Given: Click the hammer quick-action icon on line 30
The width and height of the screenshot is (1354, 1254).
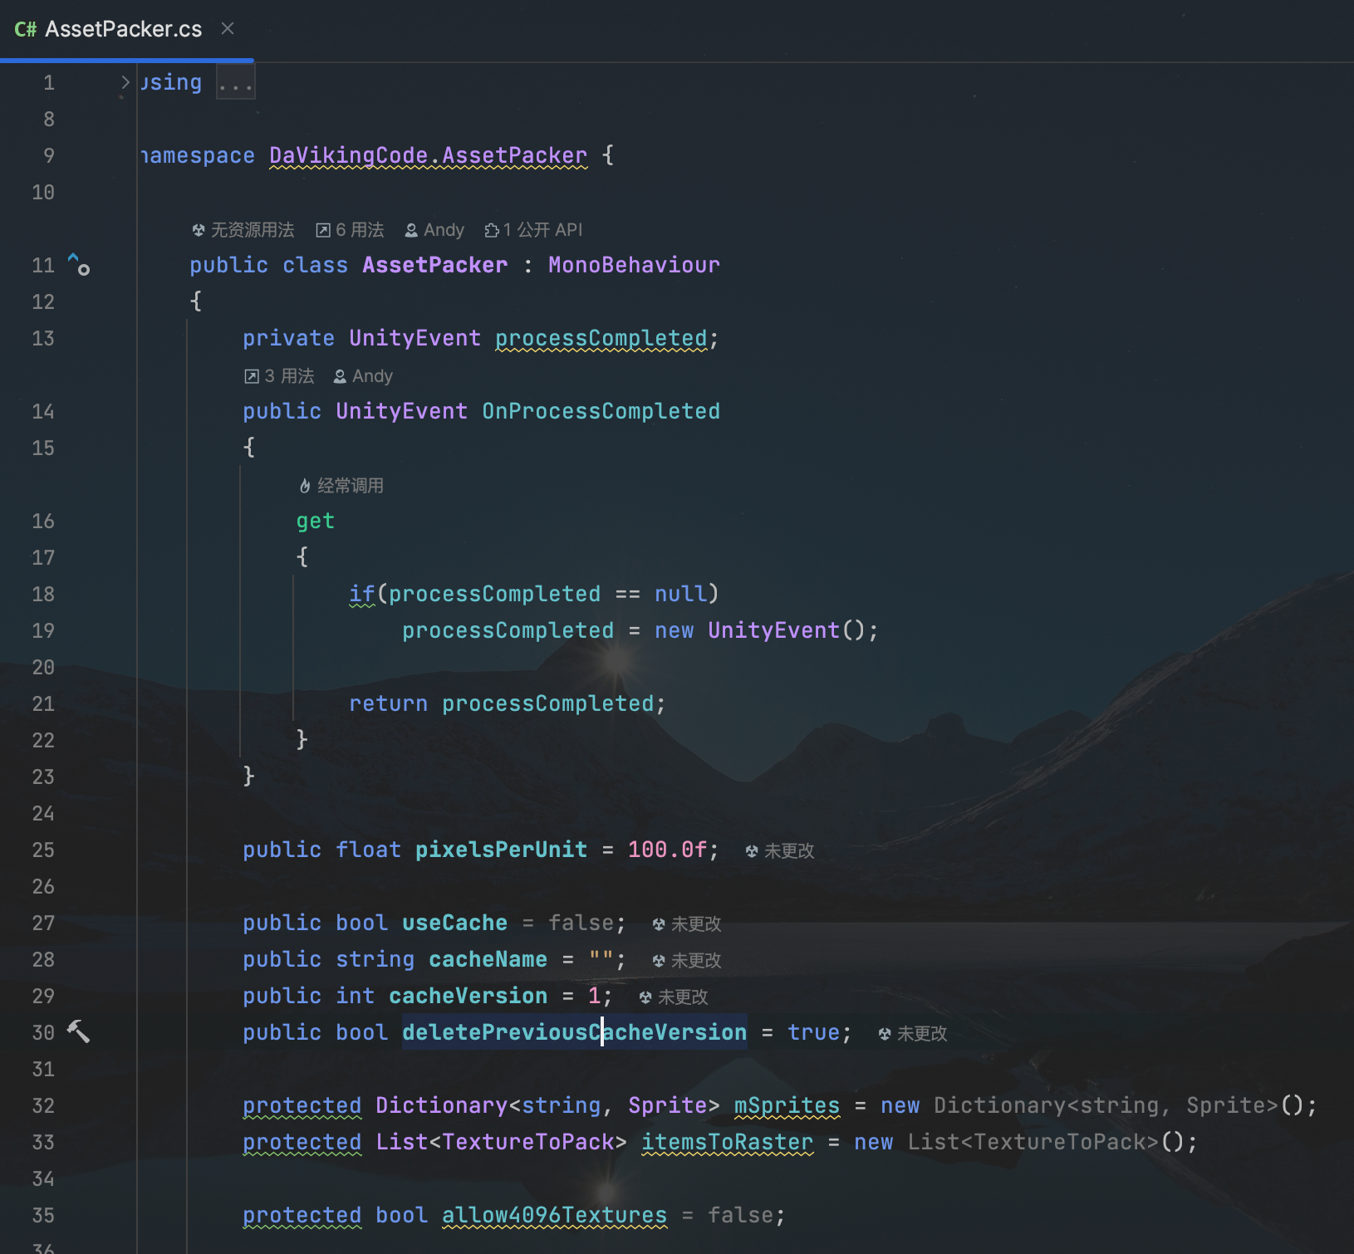Looking at the screenshot, I should point(78,1031).
